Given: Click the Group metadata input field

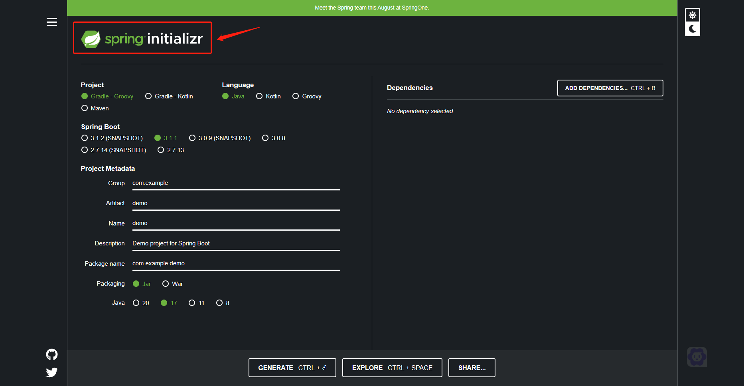Looking at the screenshot, I should pyautogui.click(x=235, y=183).
